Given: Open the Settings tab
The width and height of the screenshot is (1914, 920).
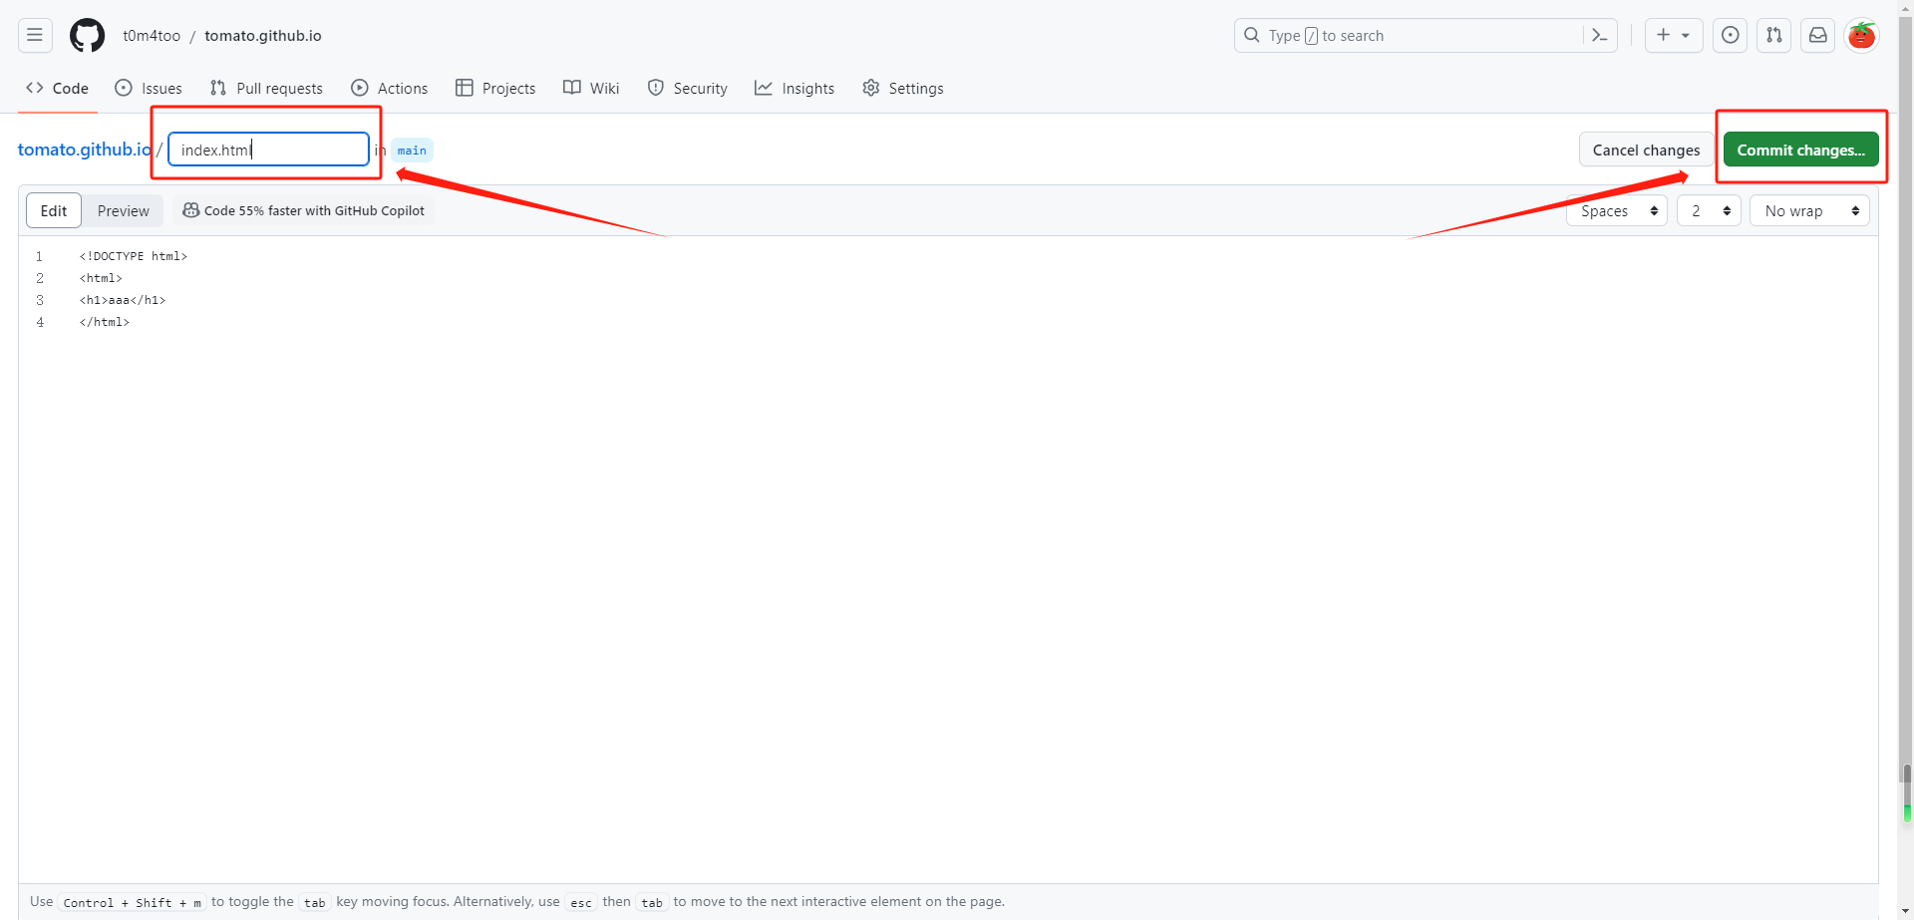Looking at the screenshot, I should (903, 88).
